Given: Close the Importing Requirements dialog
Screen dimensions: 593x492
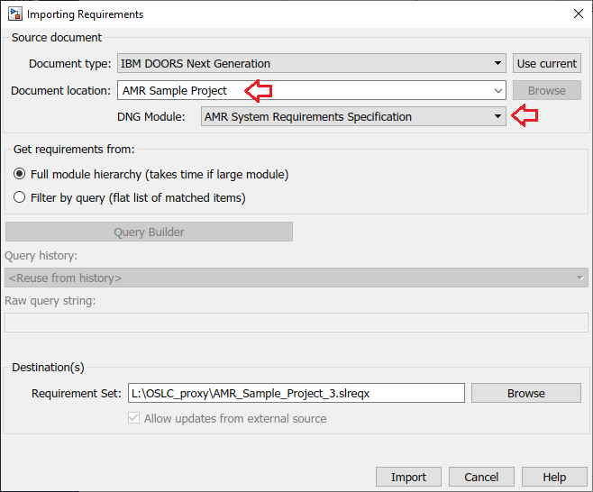Looking at the screenshot, I should (577, 14).
